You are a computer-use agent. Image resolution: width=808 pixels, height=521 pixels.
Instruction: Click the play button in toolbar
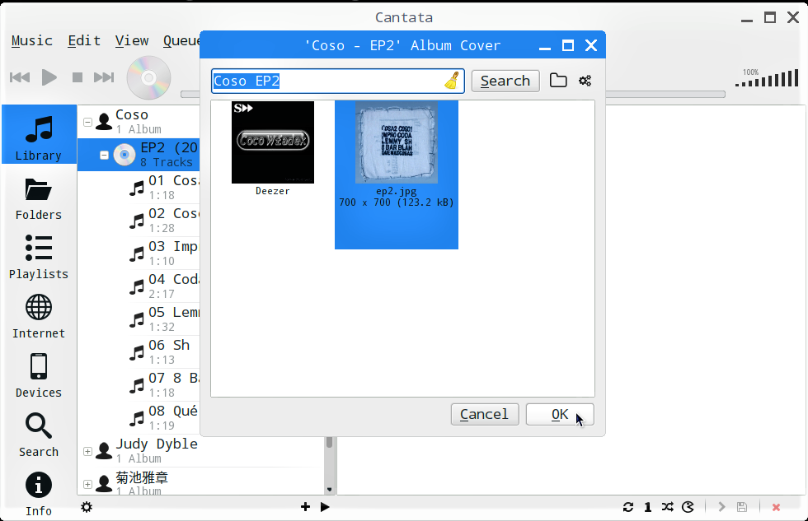coord(49,77)
